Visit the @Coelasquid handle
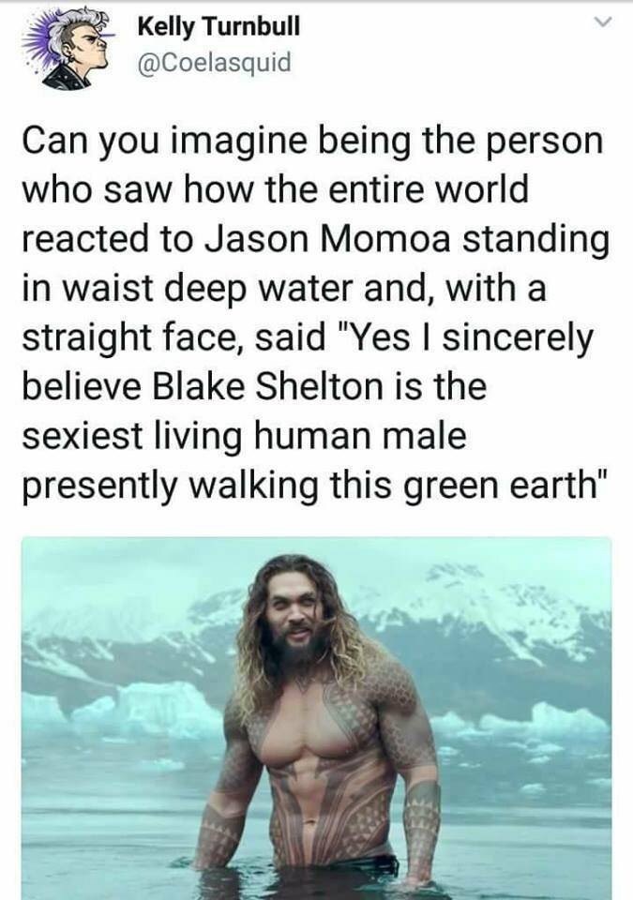633x900 pixels. pyautogui.click(x=214, y=62)
